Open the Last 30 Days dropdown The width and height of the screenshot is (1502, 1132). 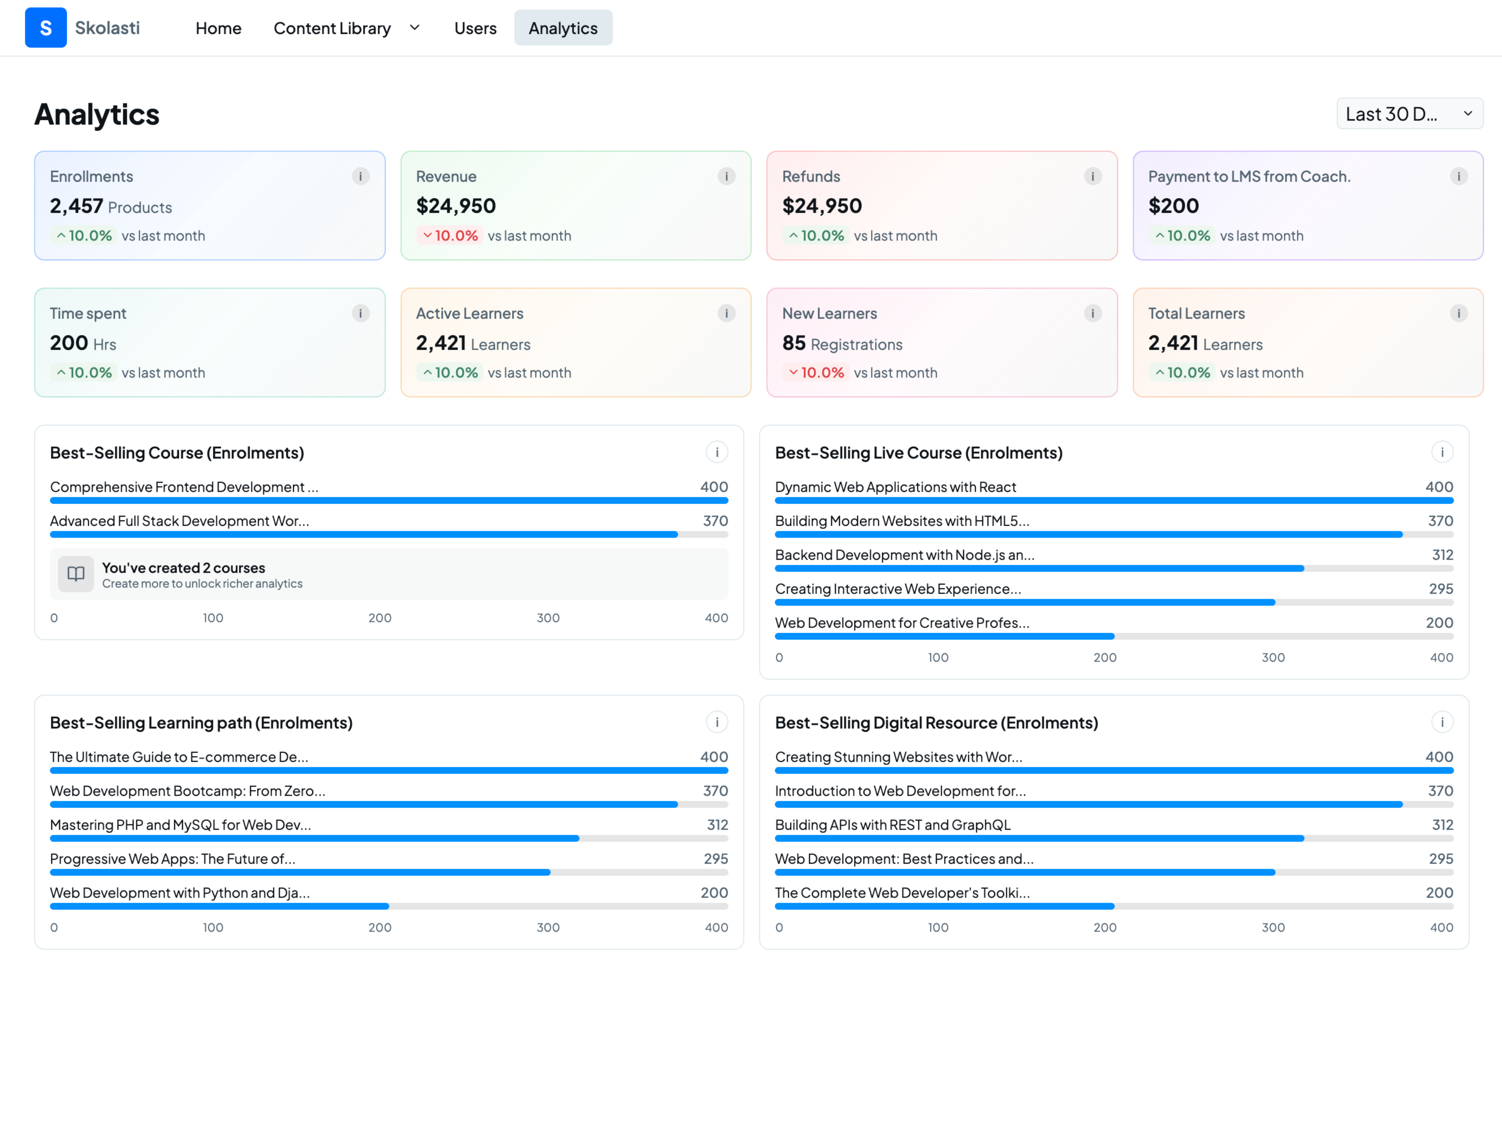[1410, 113]
